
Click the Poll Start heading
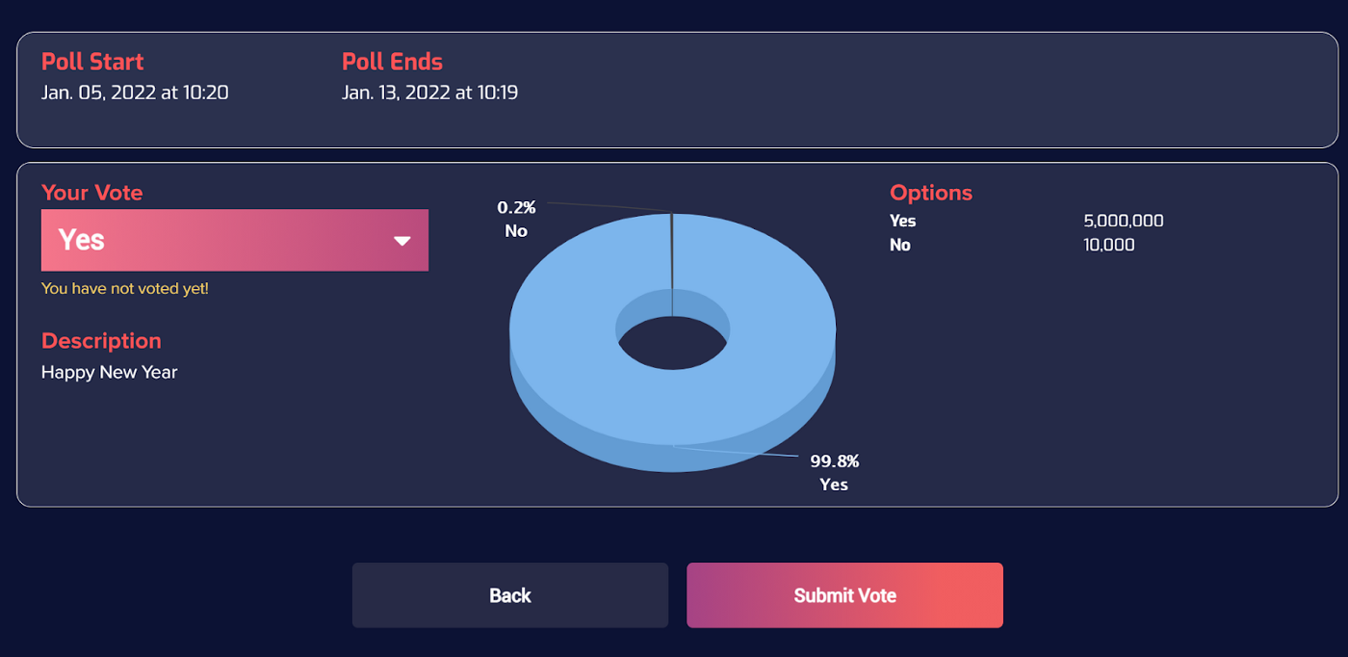coord(92,62)
